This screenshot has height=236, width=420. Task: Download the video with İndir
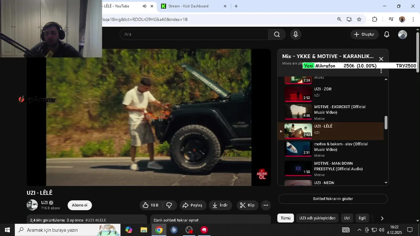(x=220, y=205)
